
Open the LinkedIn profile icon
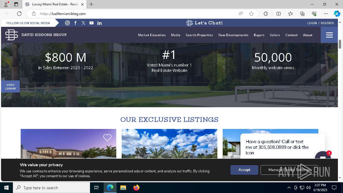[x=99, y=23]
